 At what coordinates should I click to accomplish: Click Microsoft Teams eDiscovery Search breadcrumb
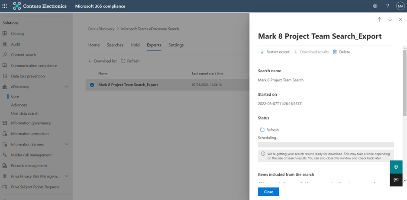pyautogui.click(x=150, y=29)
